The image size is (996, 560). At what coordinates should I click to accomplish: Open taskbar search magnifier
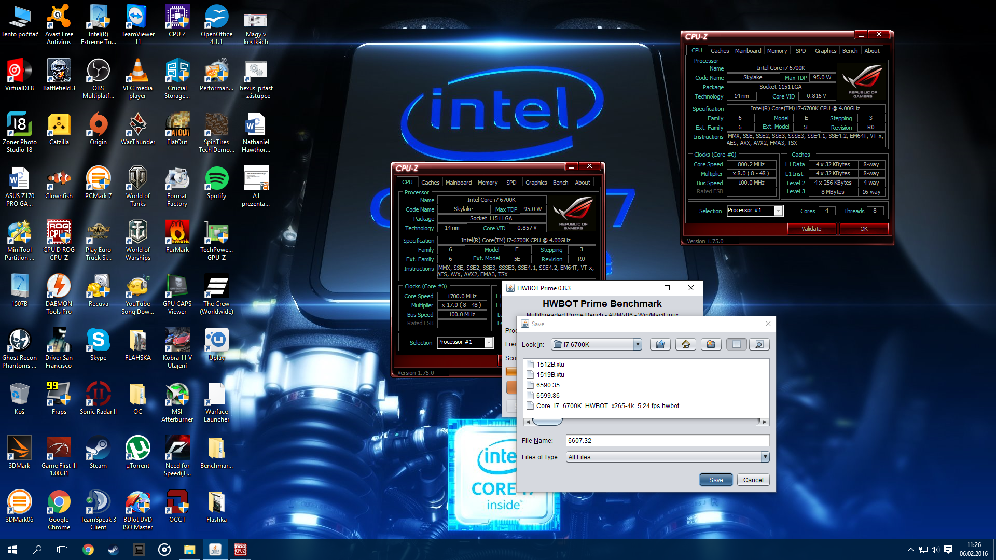[x=37, y=550]
